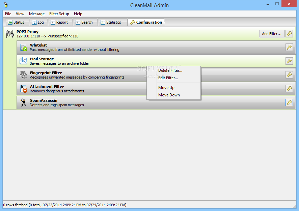Maximize the CleanMail Admin window
Screen dimensions: 299x211
pos(277,4)
